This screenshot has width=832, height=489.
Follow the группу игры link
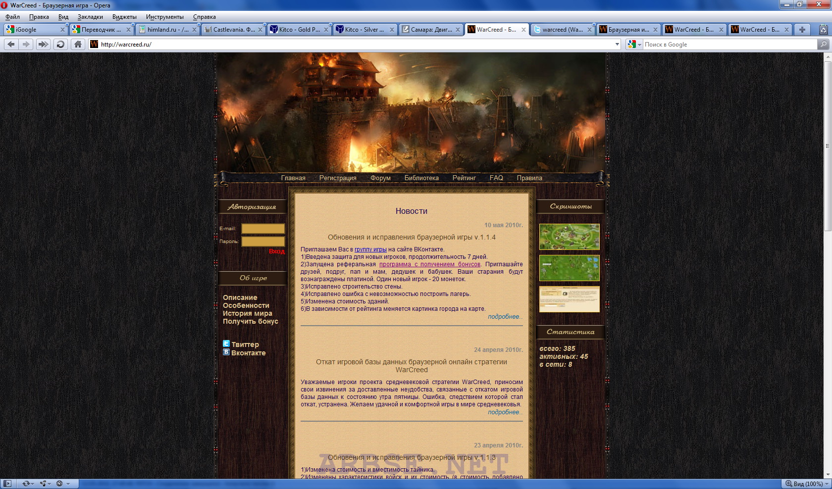pos(370,249)
